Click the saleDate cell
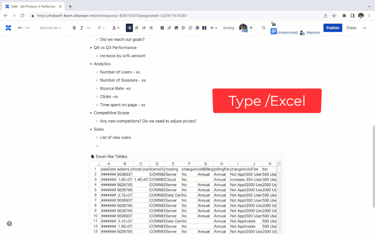The image size is (375, 234). 108,169
